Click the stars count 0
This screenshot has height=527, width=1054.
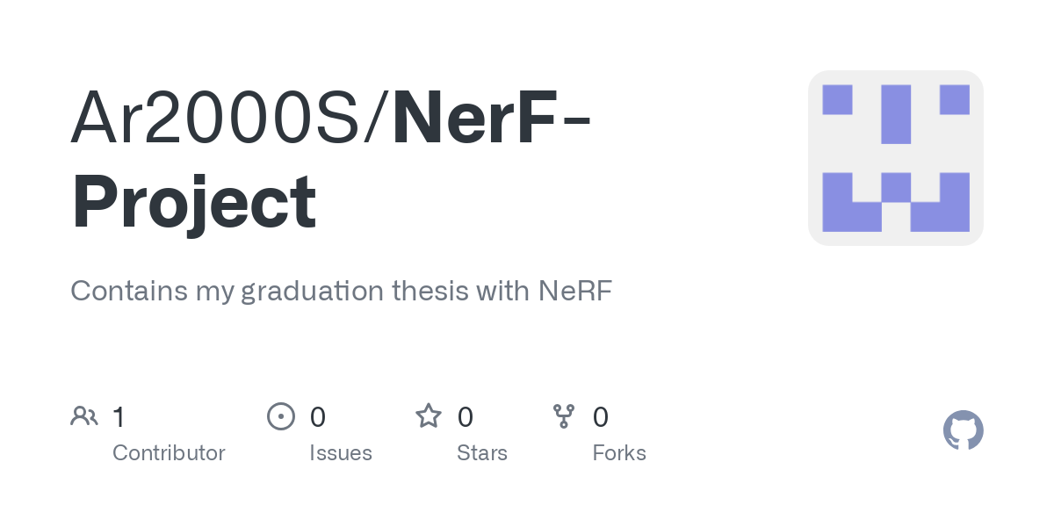coord(466,416)
